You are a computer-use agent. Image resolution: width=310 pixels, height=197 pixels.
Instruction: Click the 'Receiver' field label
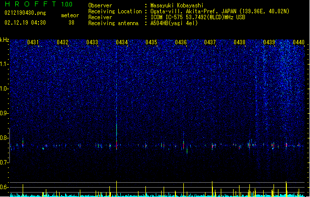pyautogui.click(x=100, y=17)
